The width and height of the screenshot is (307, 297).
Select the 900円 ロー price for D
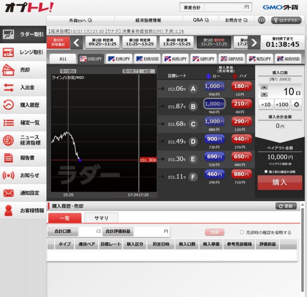pyautogui.click(x=214, y=139)
